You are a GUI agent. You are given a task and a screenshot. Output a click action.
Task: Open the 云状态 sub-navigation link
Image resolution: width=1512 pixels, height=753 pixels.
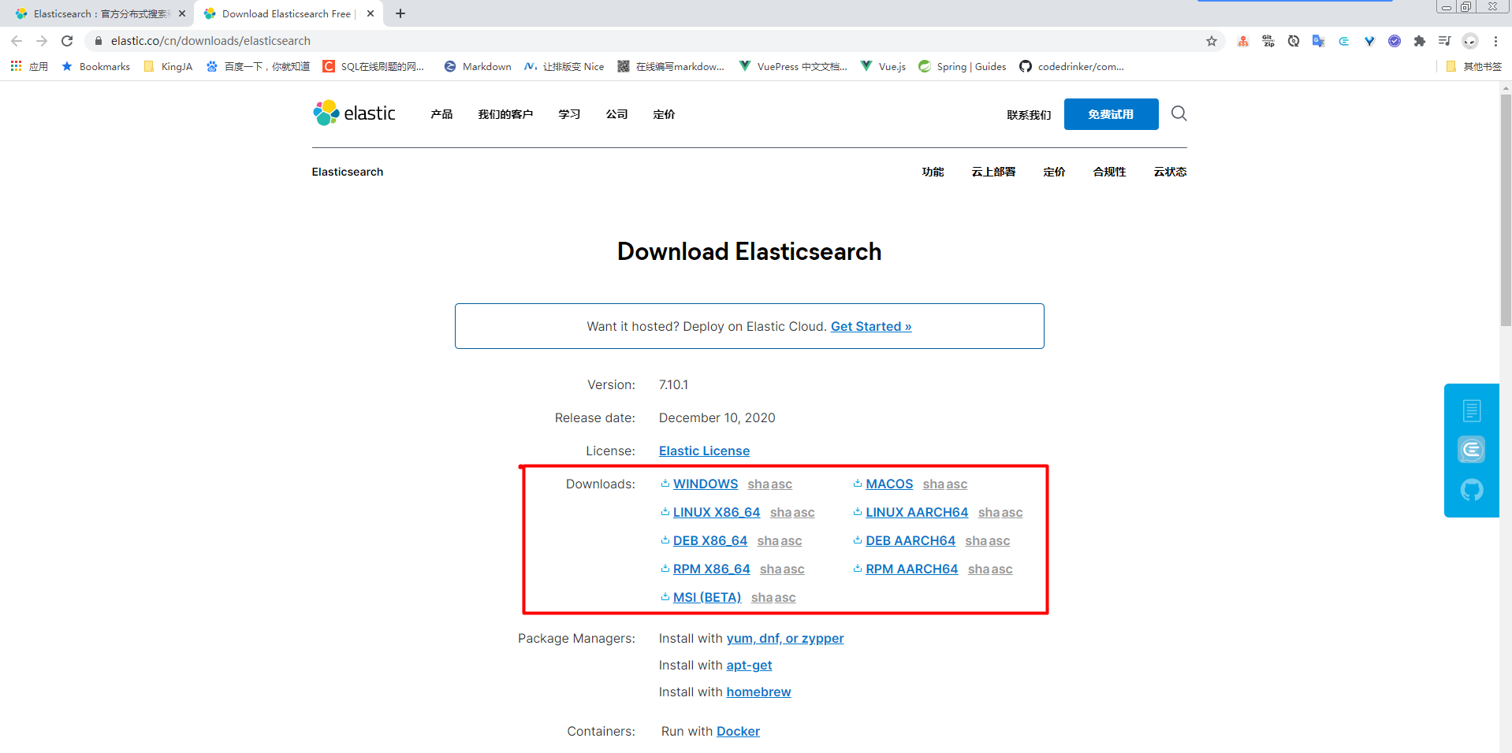click(1170, 172)
